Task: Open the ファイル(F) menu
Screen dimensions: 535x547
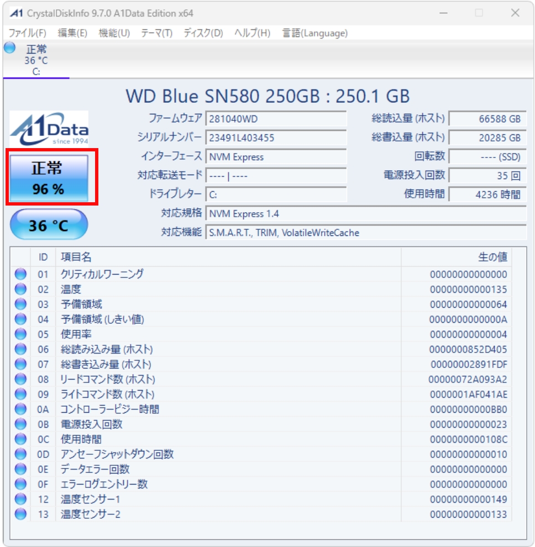Action: click(27, 33)
